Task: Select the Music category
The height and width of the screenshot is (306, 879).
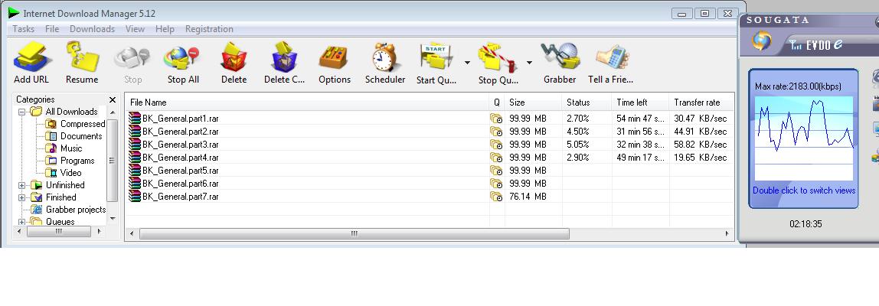Action: pos(71,148)
